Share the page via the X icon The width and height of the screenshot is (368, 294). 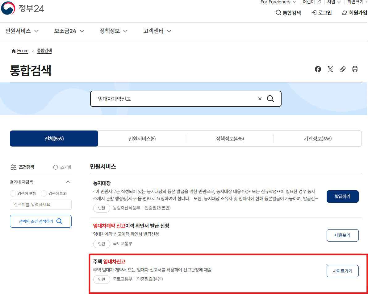[x=330, y=69]
